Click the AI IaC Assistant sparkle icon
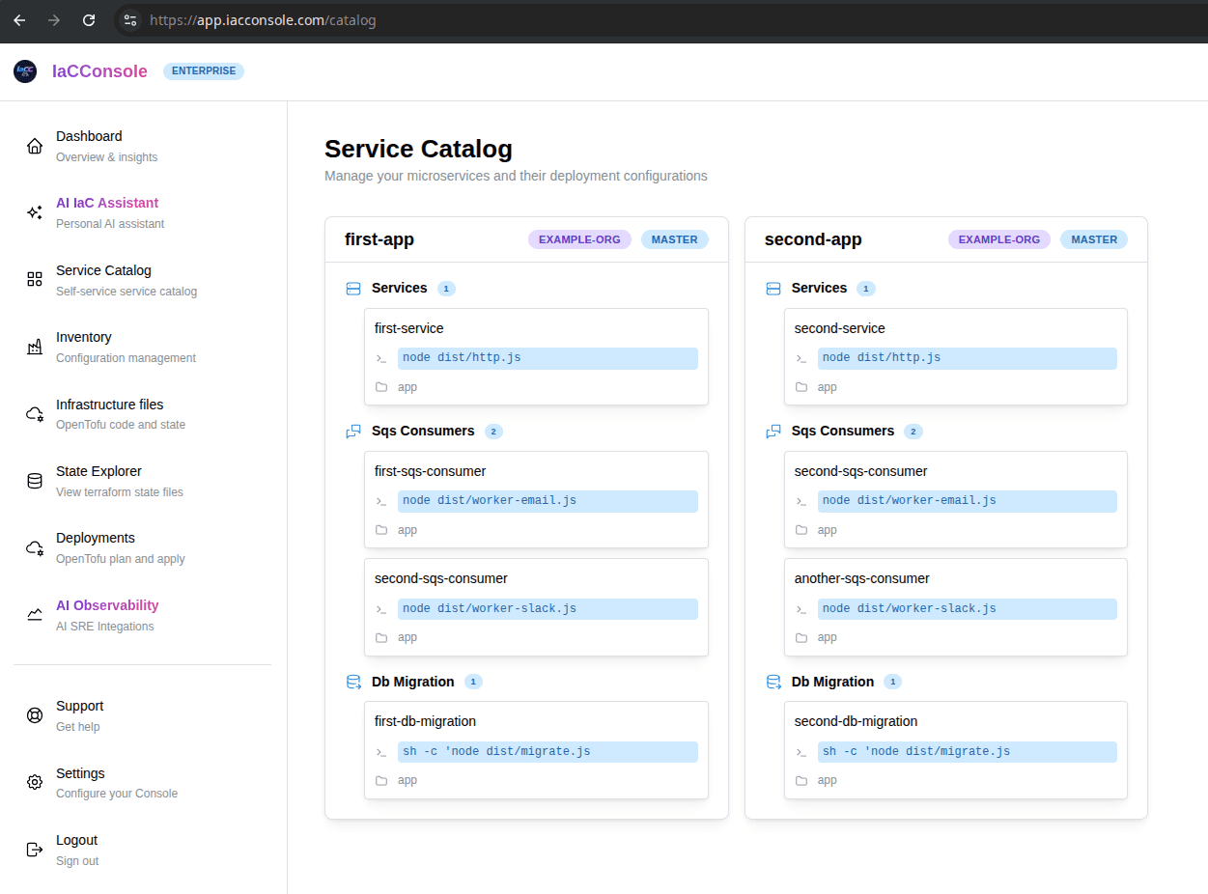 [35, 212]
